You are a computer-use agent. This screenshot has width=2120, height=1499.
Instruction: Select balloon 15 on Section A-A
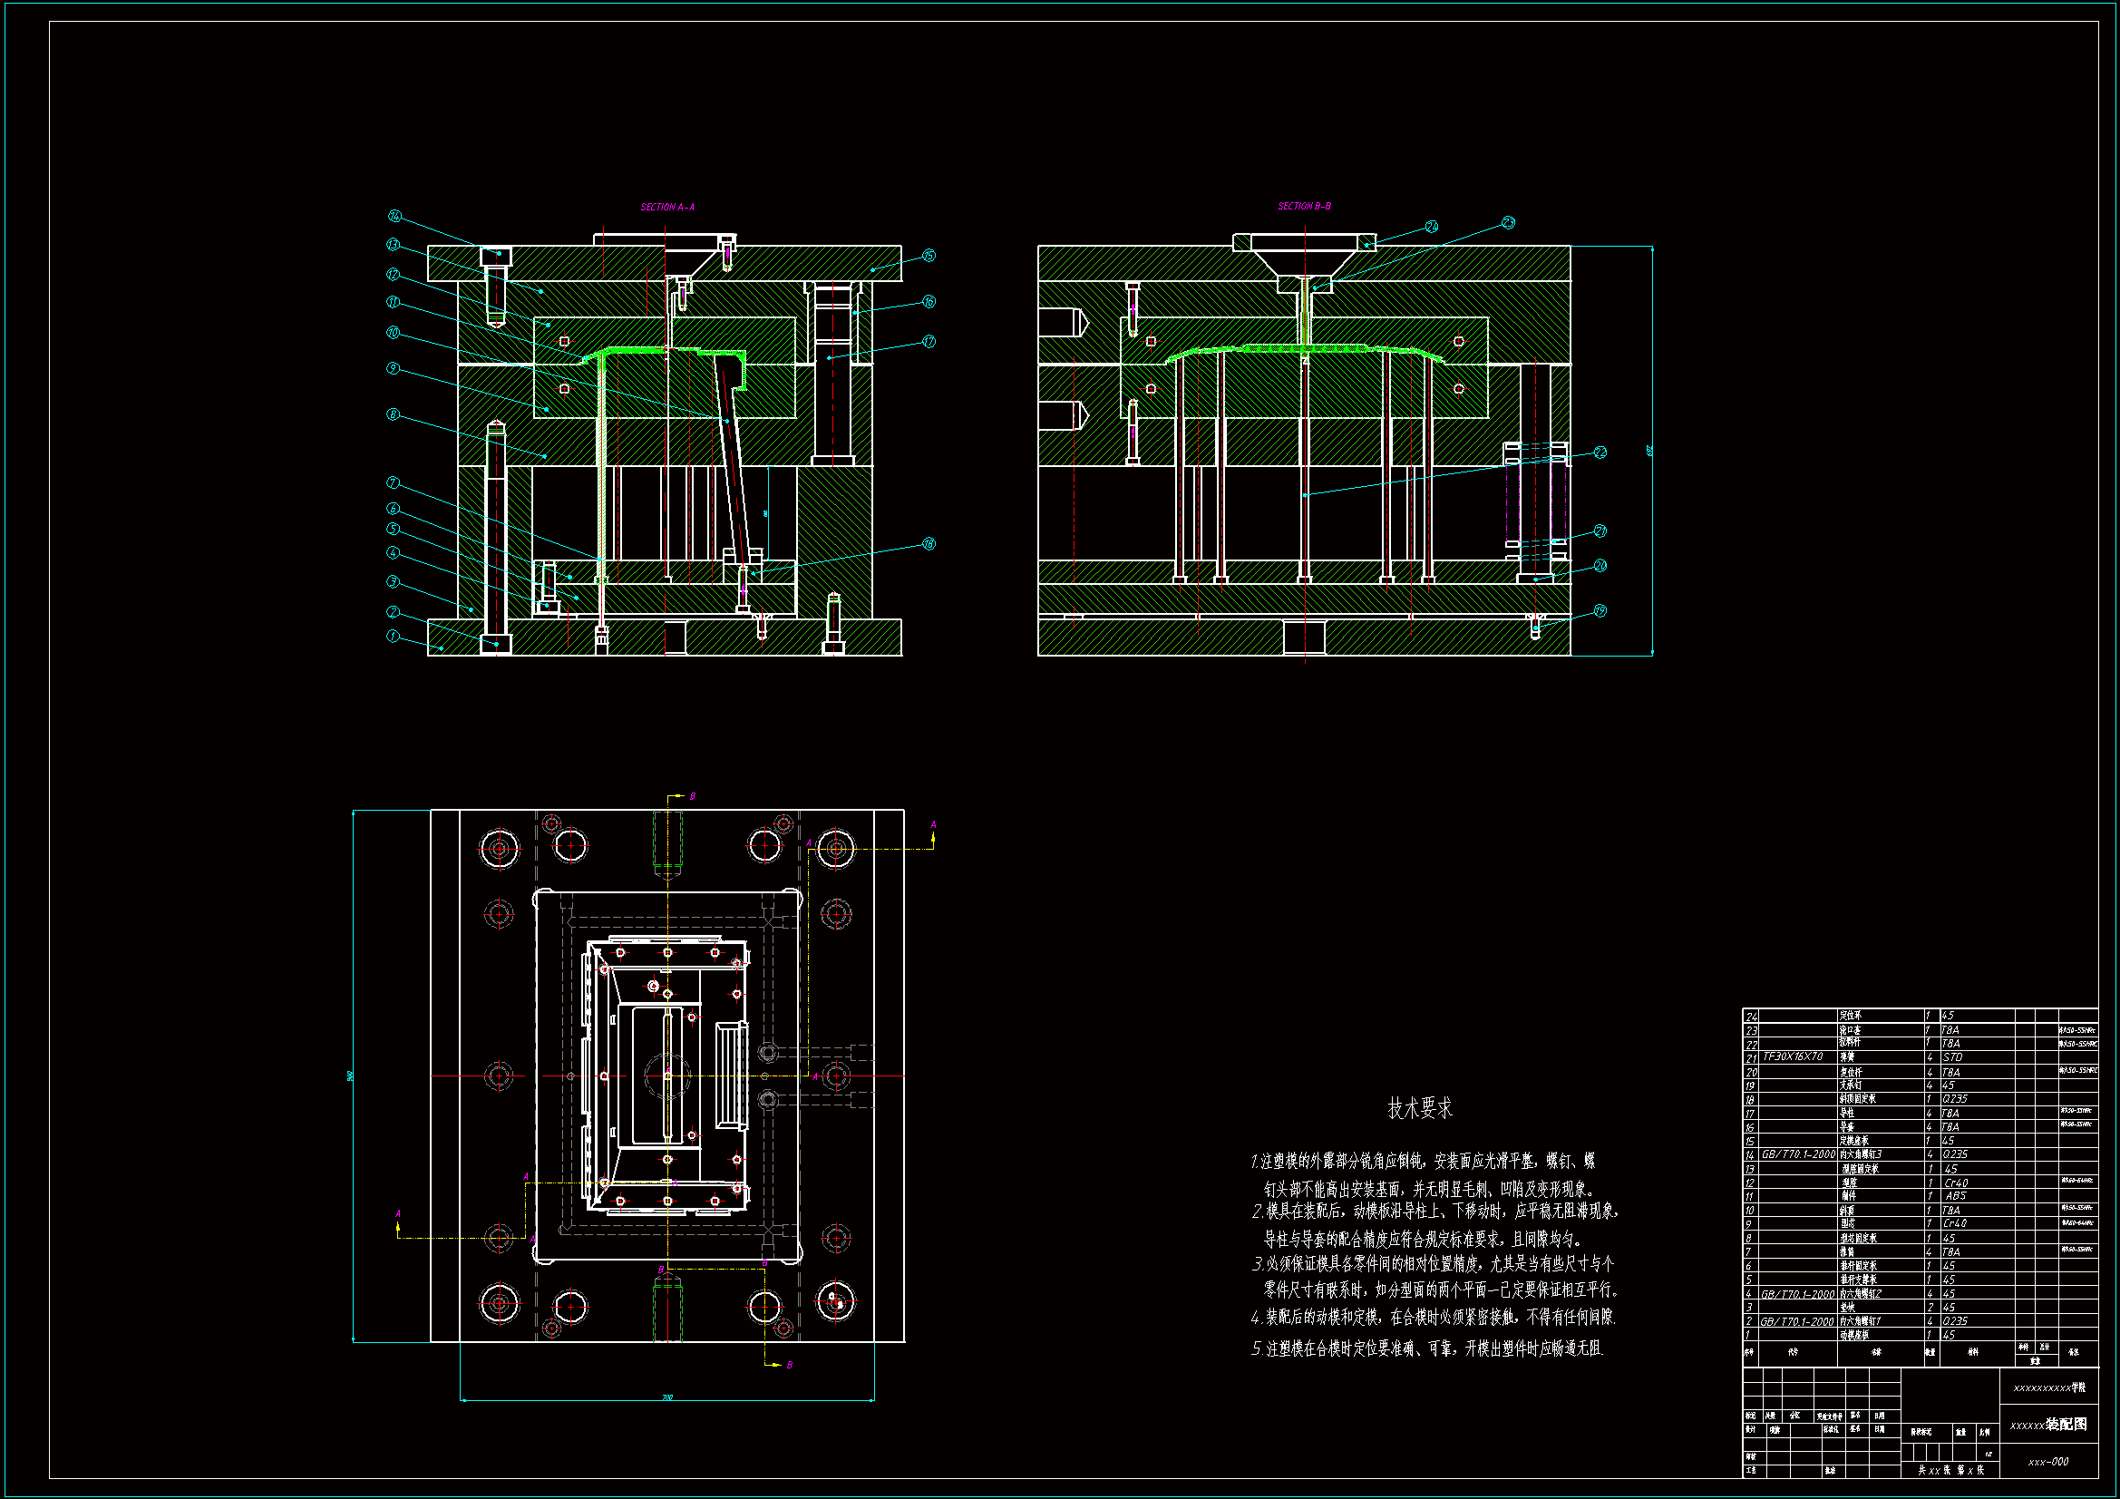click(929, 256)
